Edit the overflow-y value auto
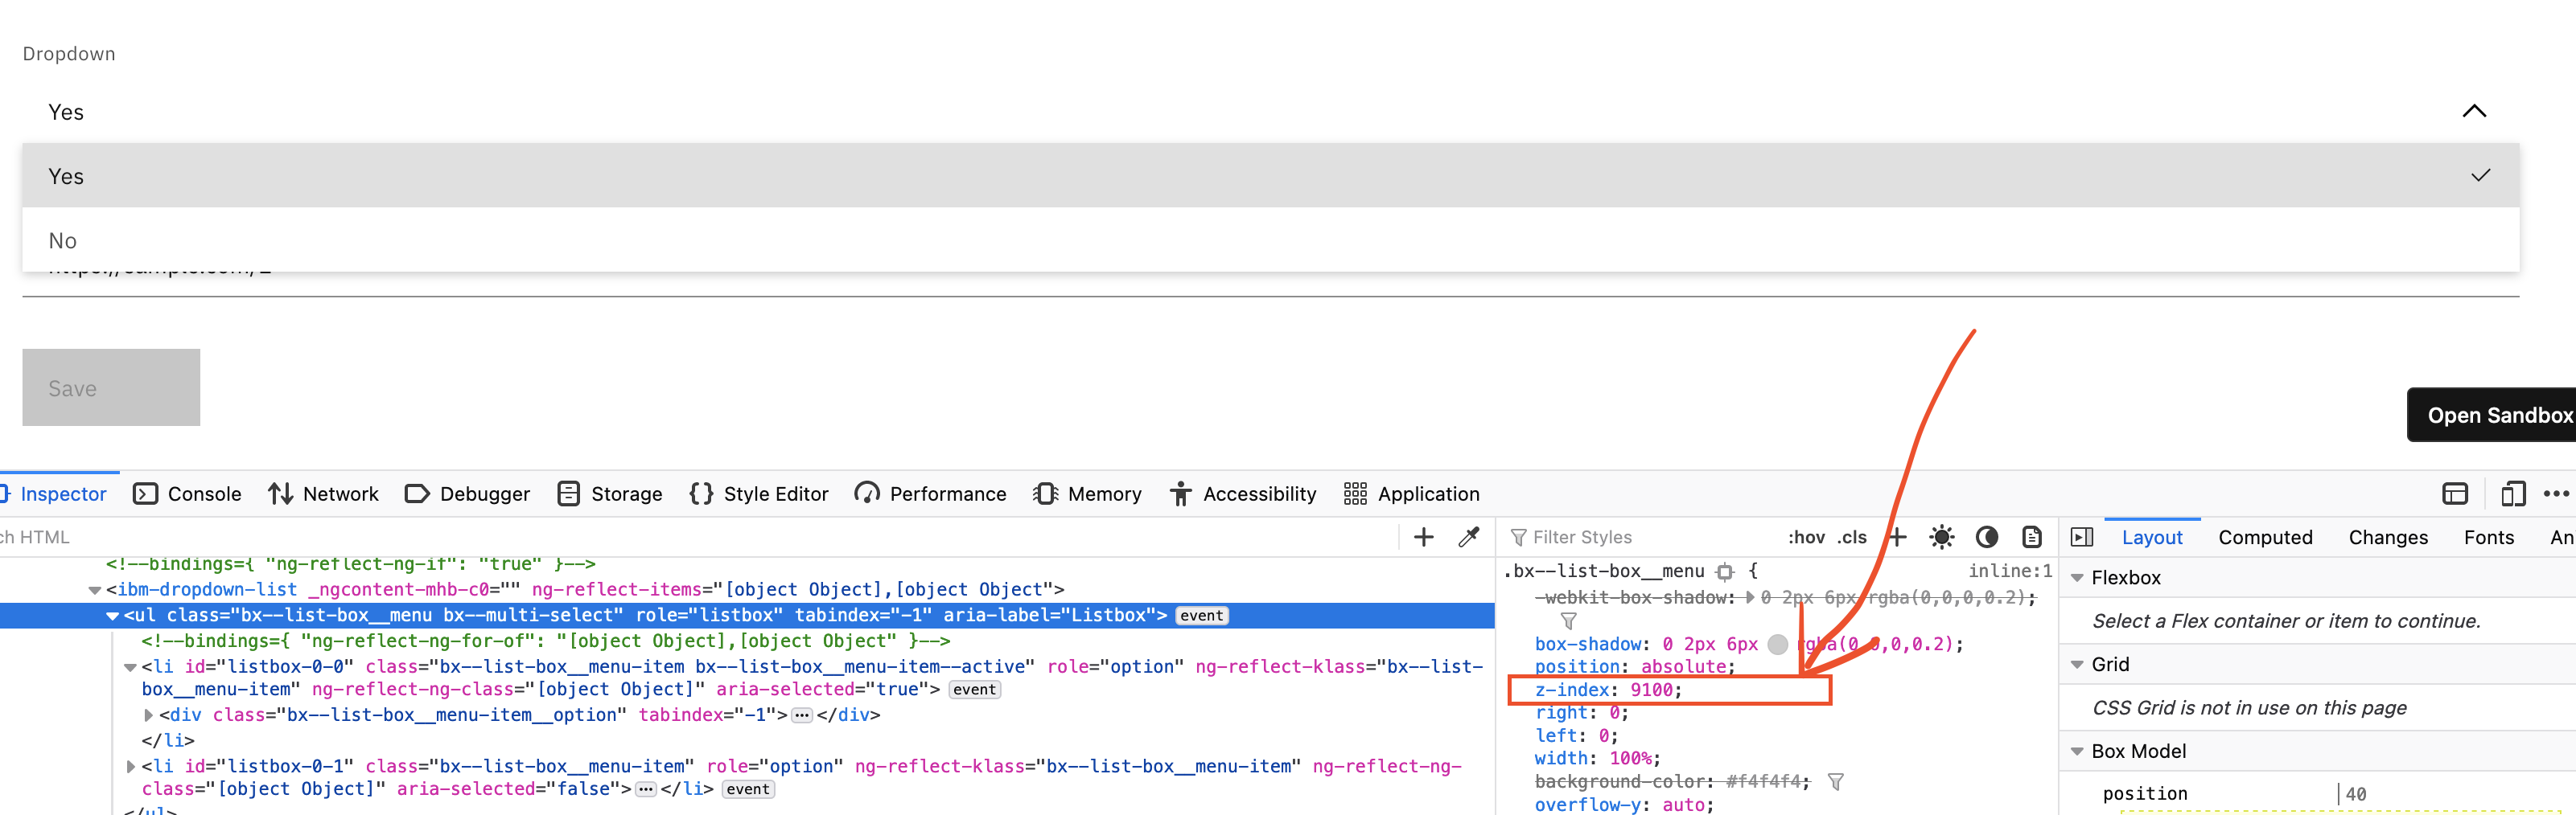2576x815 pixels. coord(1684,805)
